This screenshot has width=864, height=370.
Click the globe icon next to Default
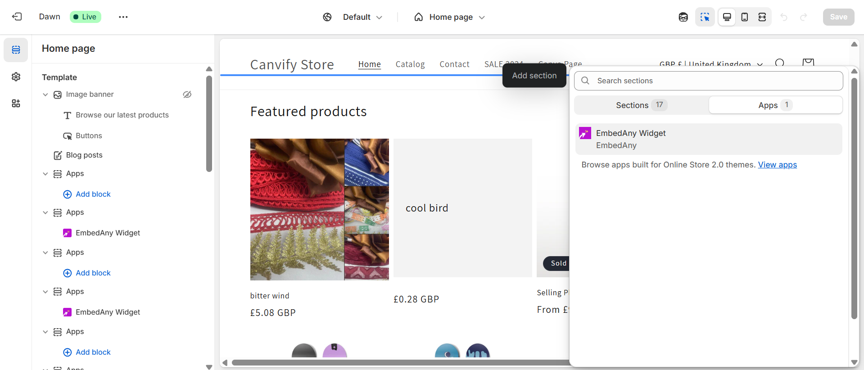(x=327, y=17)
